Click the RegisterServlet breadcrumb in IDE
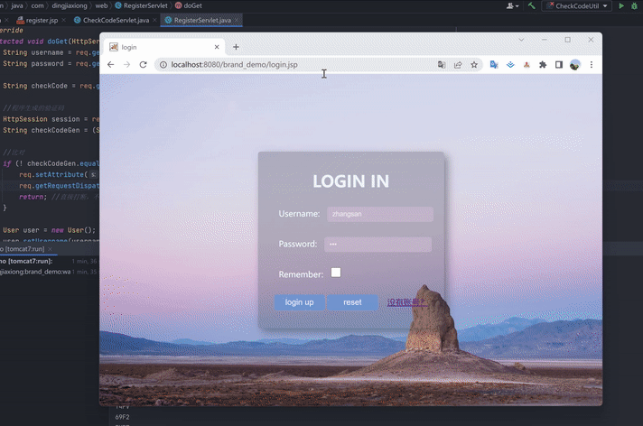 click(x=142, y=5)
